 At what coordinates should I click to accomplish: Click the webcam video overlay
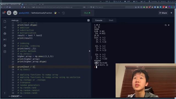146,80
